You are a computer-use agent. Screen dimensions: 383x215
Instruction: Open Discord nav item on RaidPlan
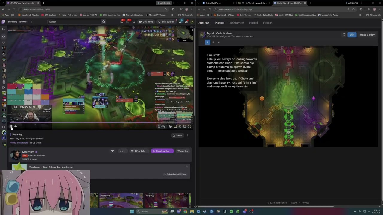(253, 23)
